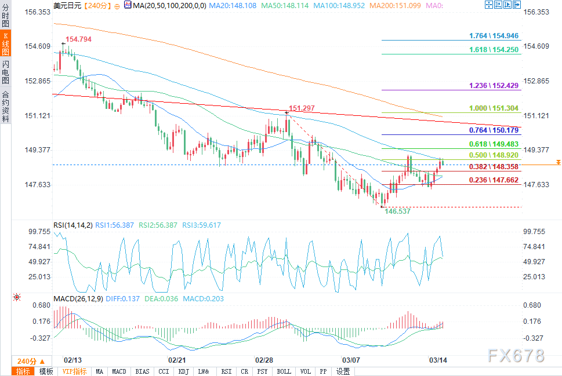Click the MA indicator icon beside MA(20,50,100,200,0,0)

(128, 5)
